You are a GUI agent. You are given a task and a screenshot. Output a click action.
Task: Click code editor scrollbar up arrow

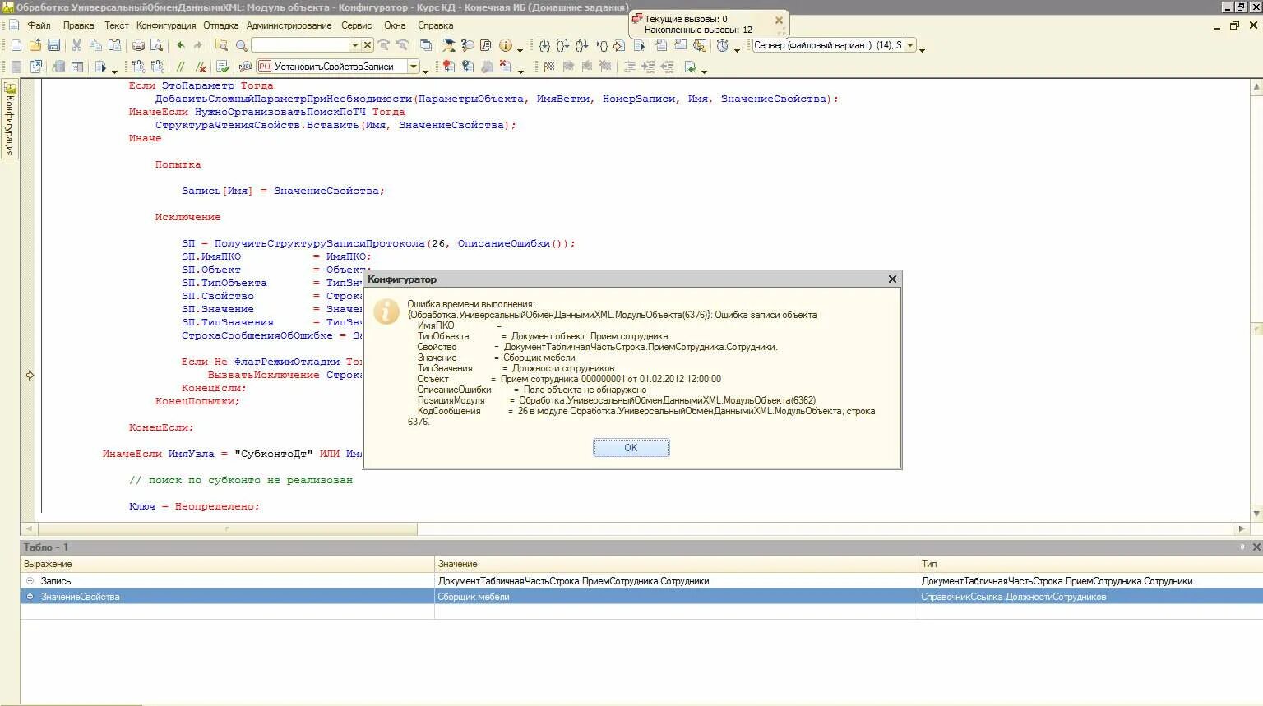[1256, 86]
